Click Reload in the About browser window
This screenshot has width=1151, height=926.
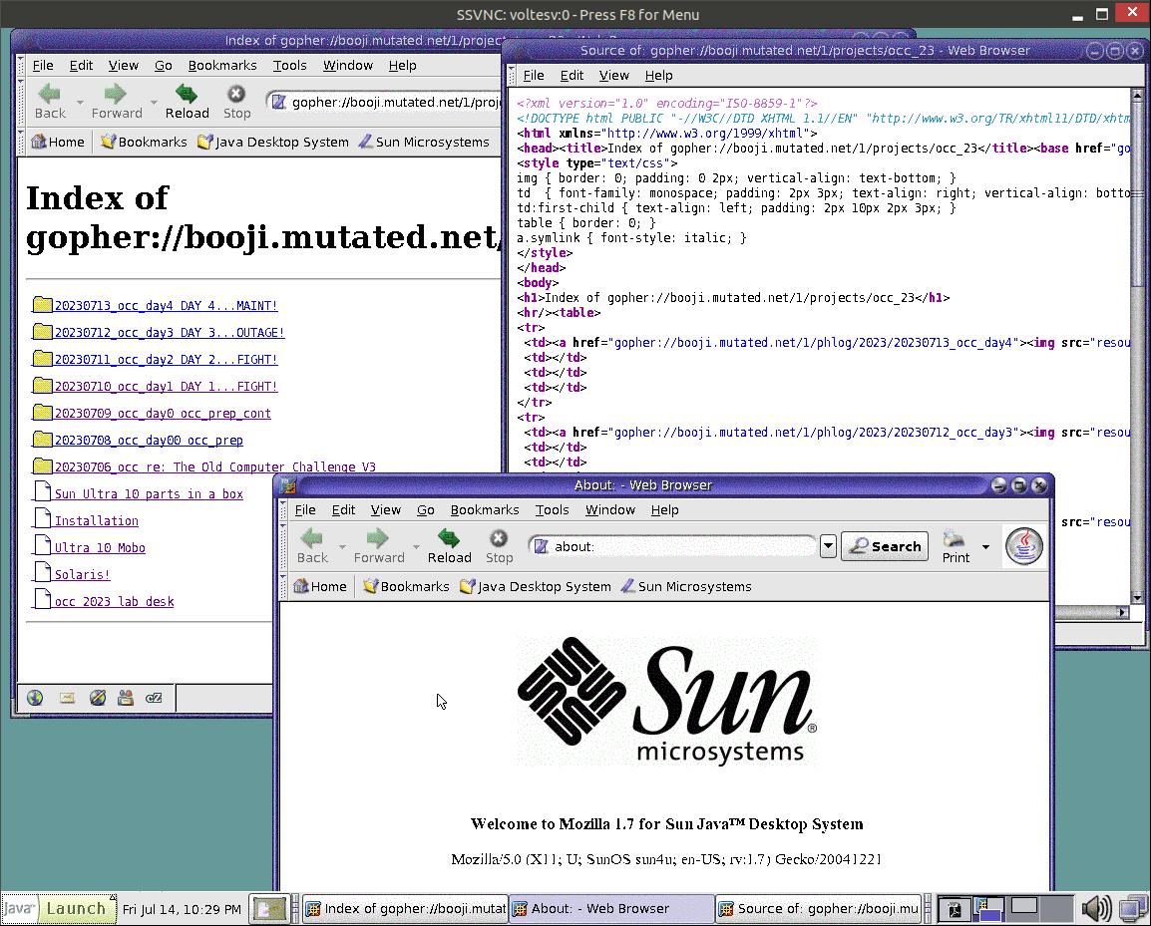449,546
